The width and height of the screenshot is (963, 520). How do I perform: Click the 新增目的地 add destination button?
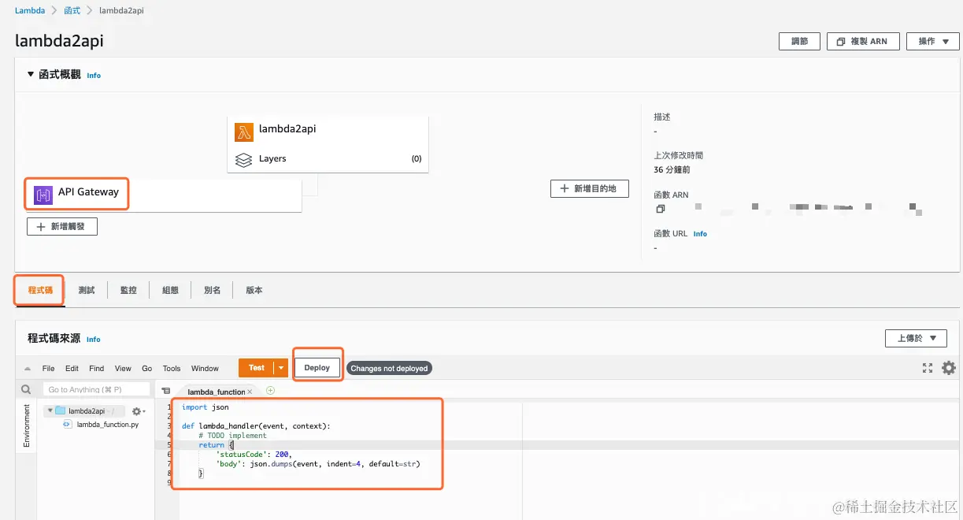pyautogui.click(x=590, y=188)
